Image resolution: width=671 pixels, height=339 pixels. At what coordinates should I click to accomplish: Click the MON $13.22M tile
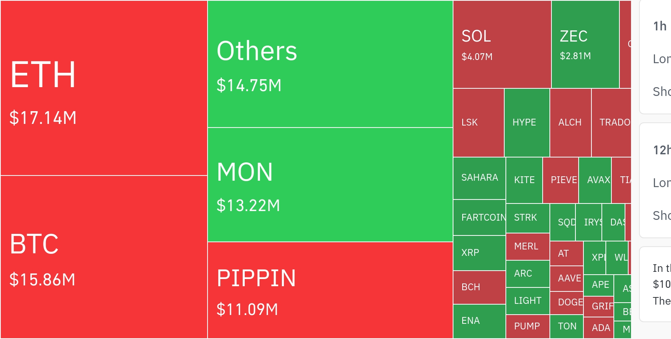tap(330, 185)
